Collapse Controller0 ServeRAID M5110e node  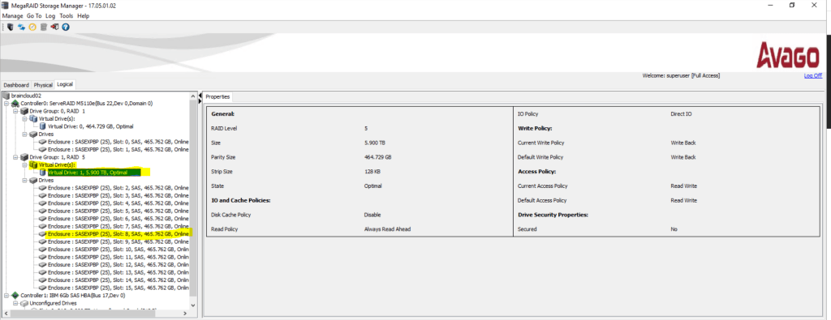[6, 104]
